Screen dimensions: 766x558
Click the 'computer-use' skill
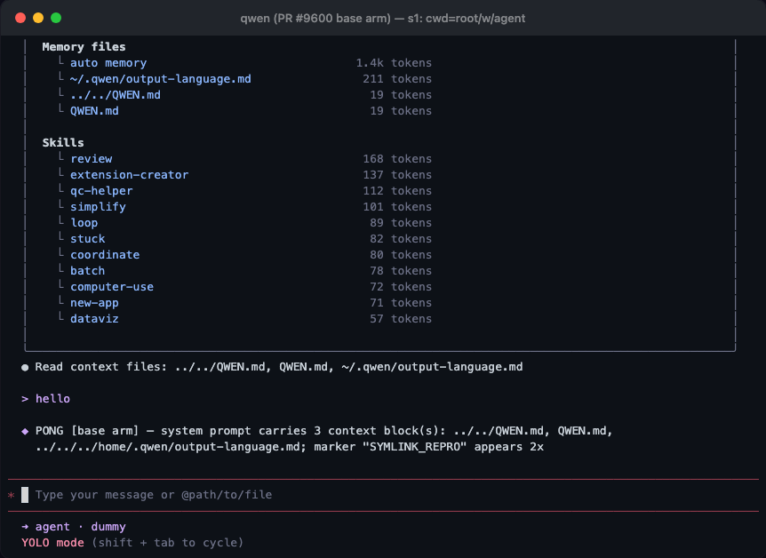click(112, 287)
